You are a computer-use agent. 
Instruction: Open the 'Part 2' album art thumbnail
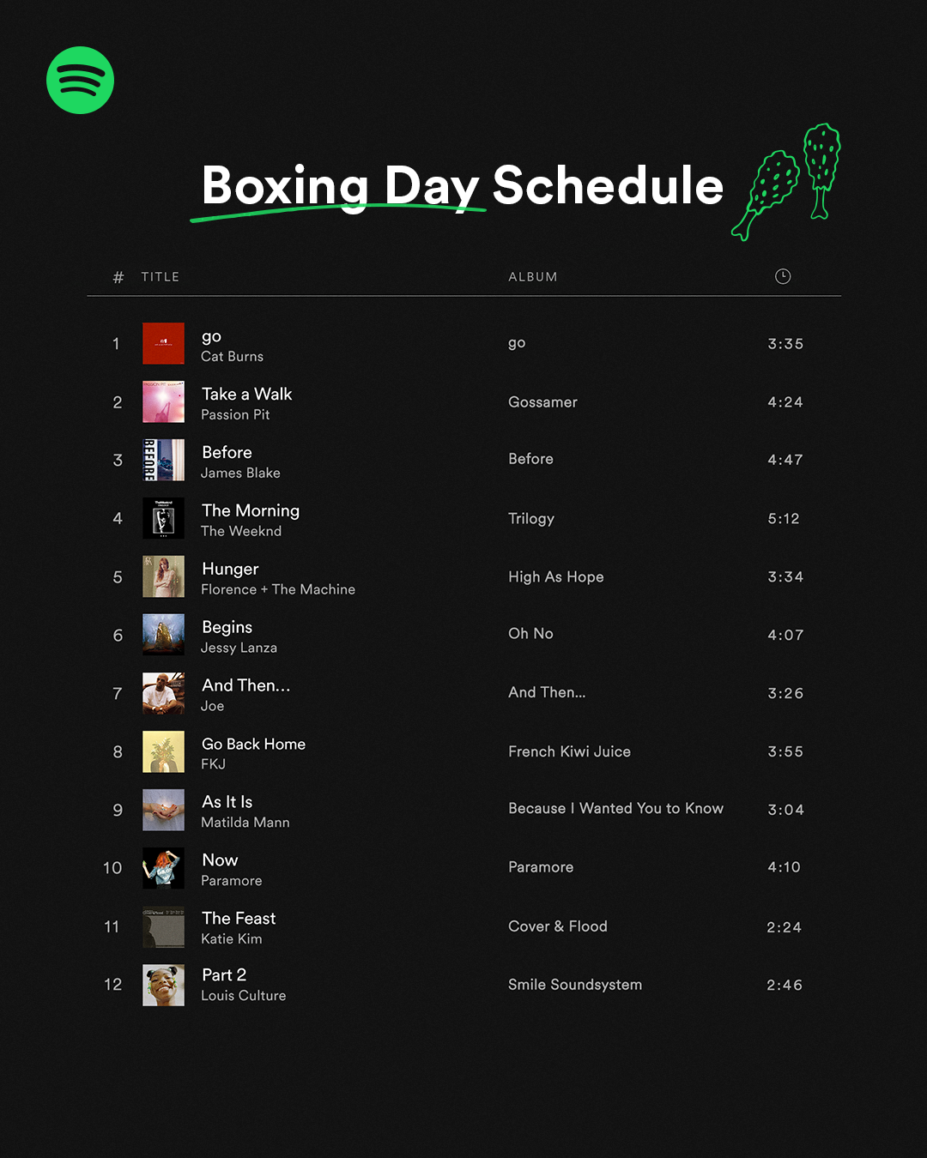[163, 985]
